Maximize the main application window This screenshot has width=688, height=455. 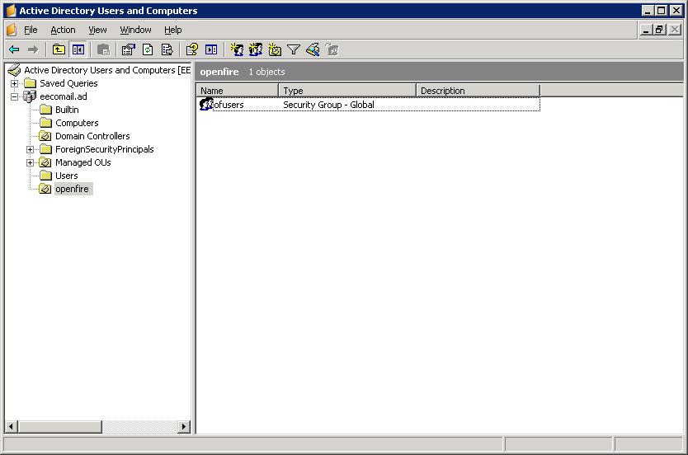pos(662,11)
